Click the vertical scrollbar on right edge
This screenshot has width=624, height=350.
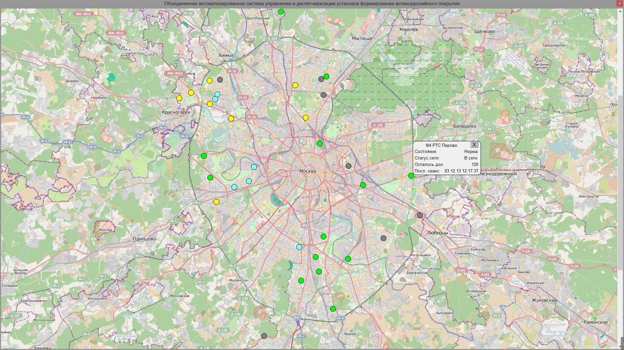(621, 178)
